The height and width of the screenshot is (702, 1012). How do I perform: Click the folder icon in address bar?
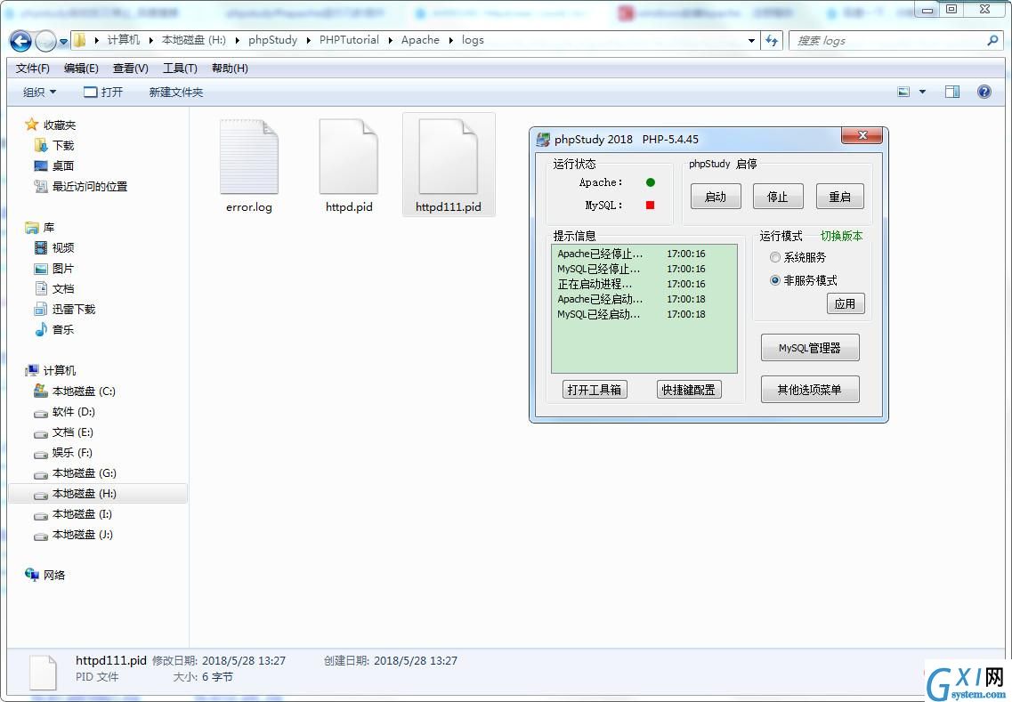(x=79, y=40)
